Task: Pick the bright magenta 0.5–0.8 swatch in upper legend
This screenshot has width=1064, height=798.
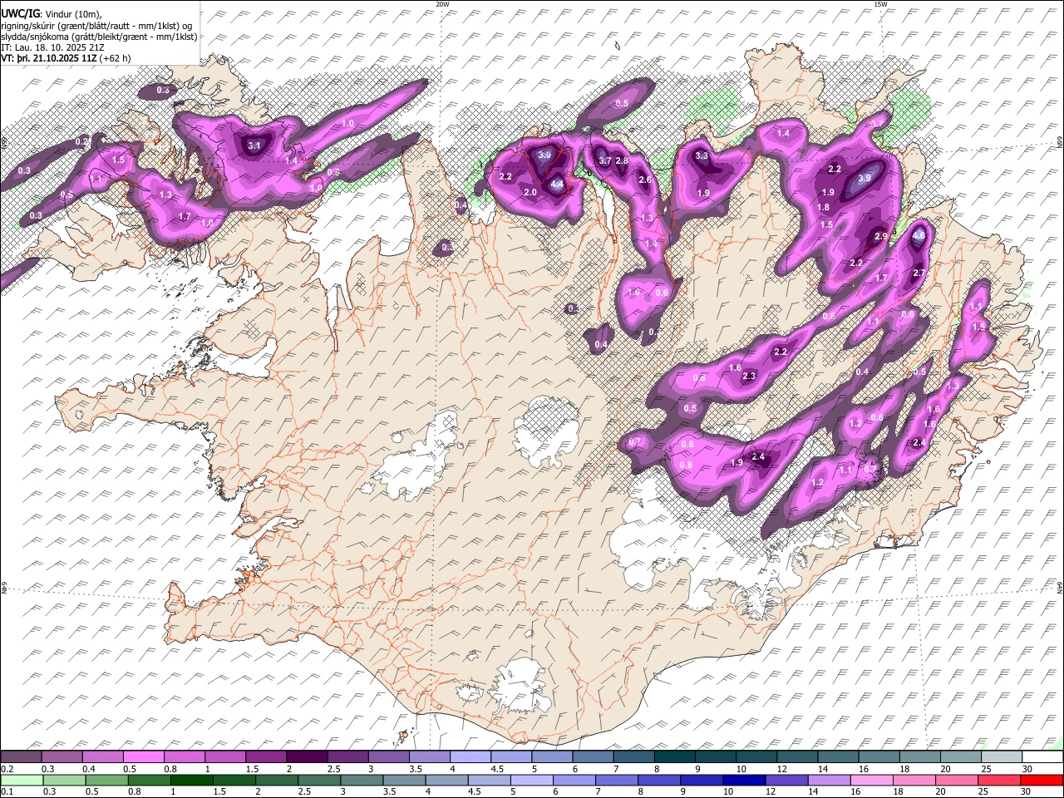Action: coord(143,756)
